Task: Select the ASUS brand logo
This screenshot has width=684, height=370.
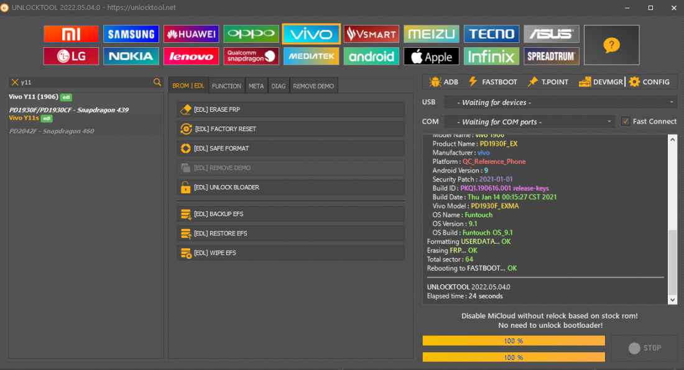Action: (x=552, y=34)
